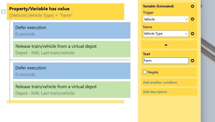Click gear icon next to Vehicle Type name

[193, 34]
